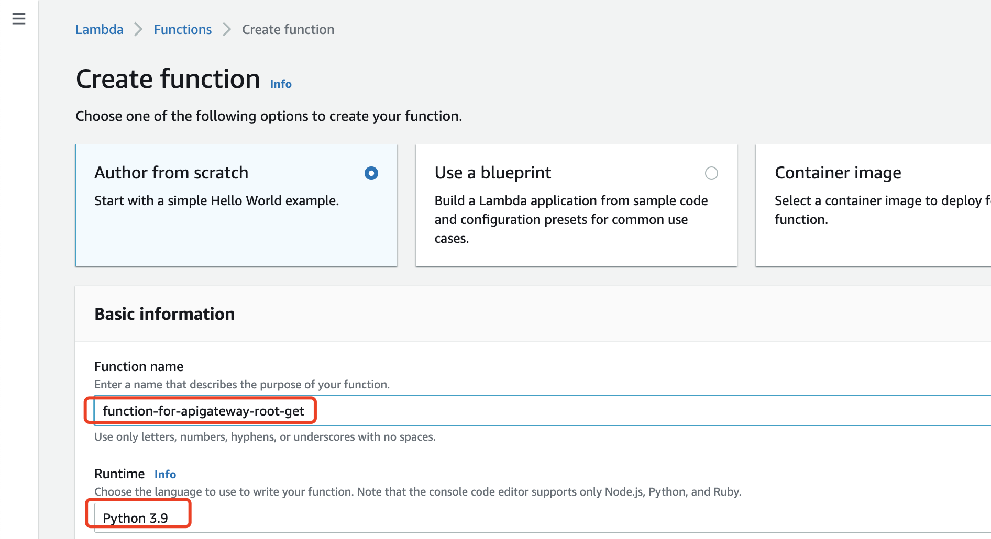The width and height of the screenshot is (991, 539).
Task: Go to Lambda breadcrumb link
Action: point(100,29)
